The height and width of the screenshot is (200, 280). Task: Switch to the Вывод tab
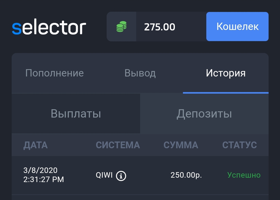coord(140,73)
